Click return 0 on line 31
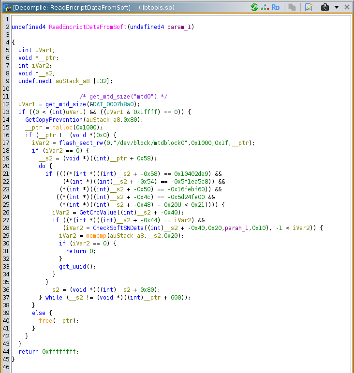The height and width of the screenshot is (373, 354). coord(81,251)
